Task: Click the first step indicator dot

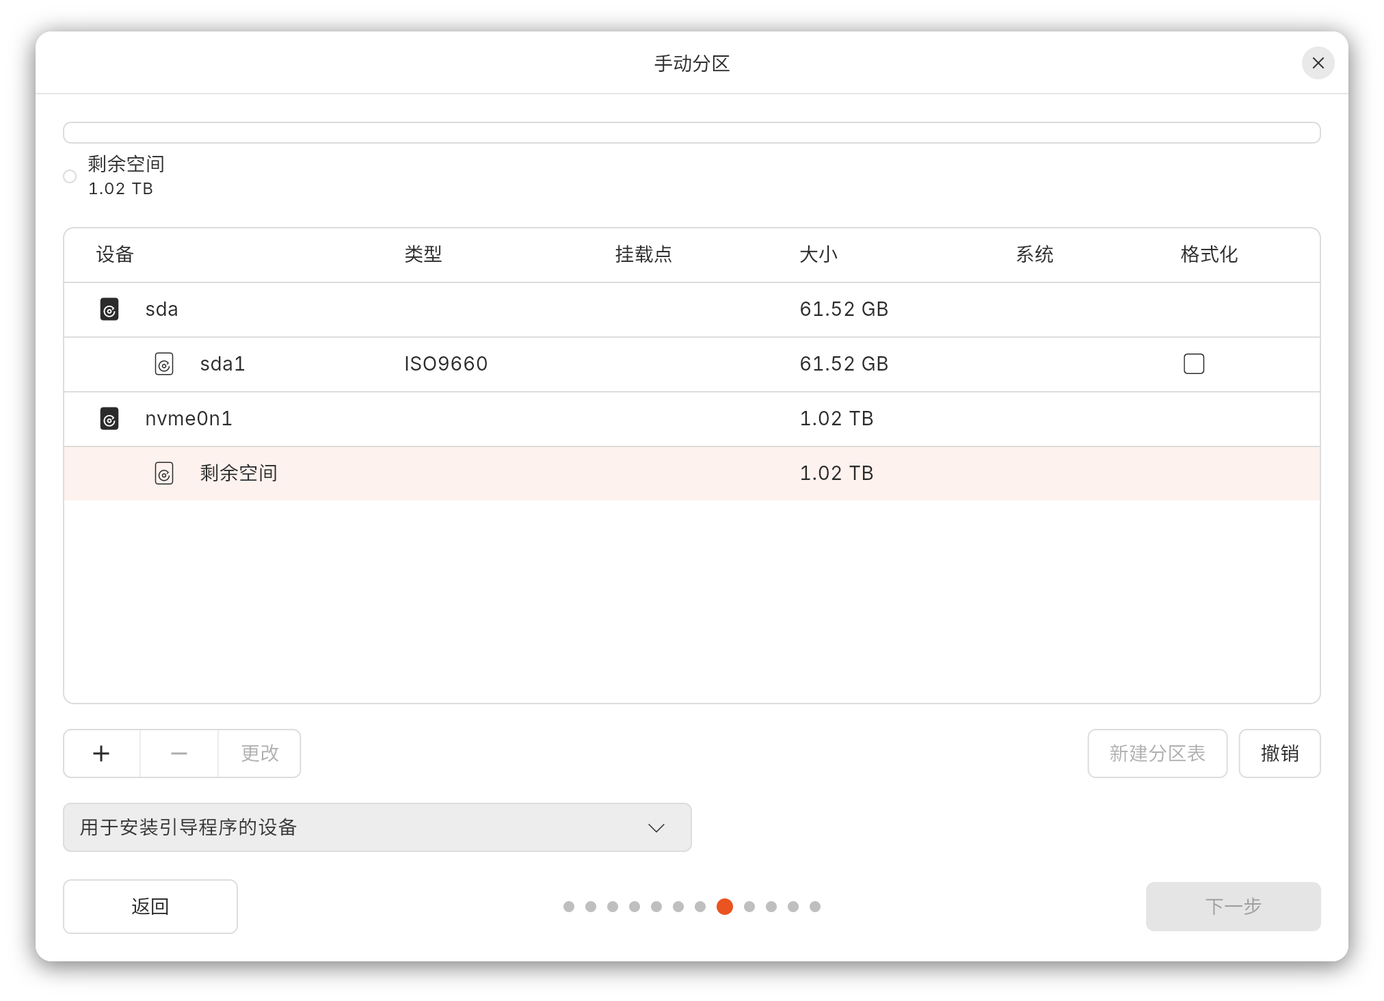Action: click(x=569, y=907)
